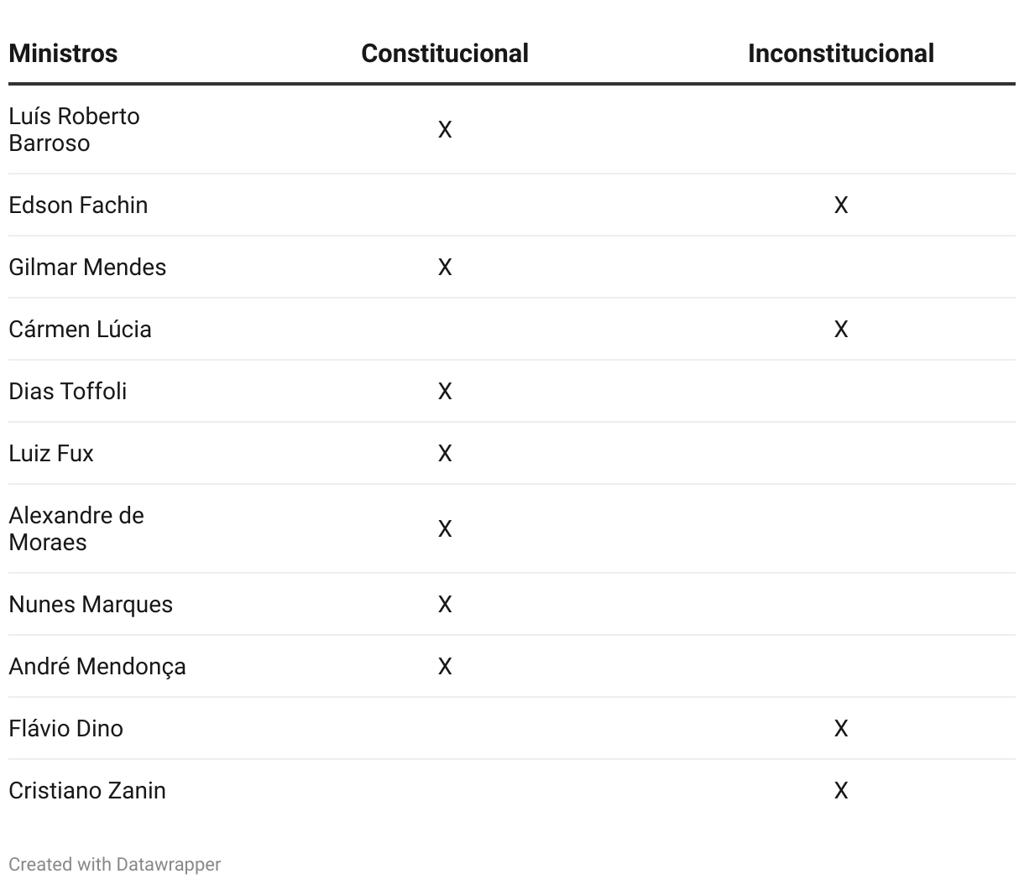Click Alexandre de Moraes's X mark

click(x=445, y=528)
